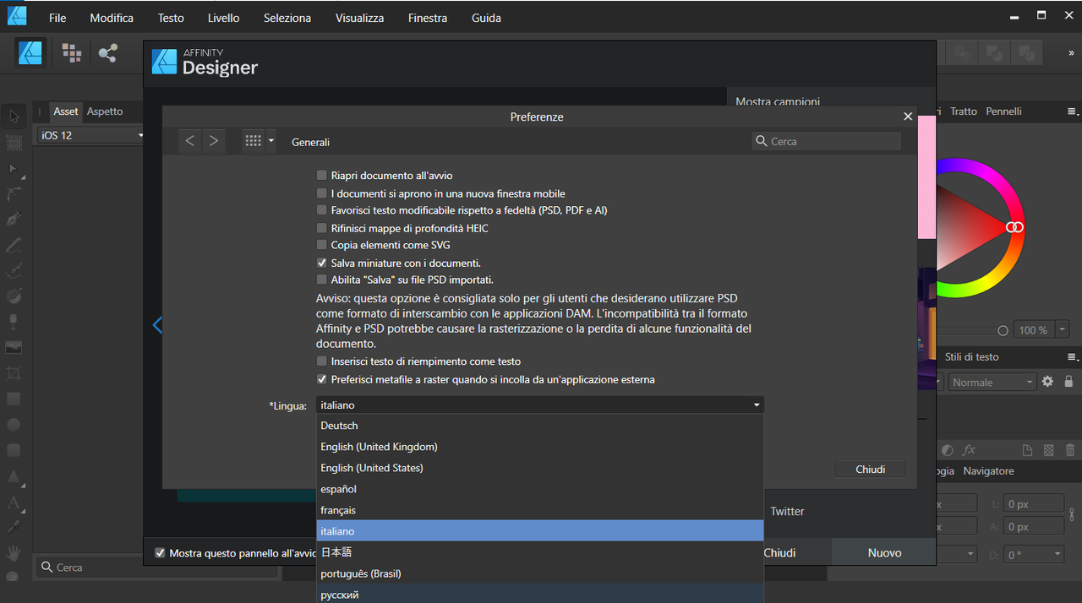1082x603 pixels.
Task: Select the Pen tool
Action: click(14, 220)
